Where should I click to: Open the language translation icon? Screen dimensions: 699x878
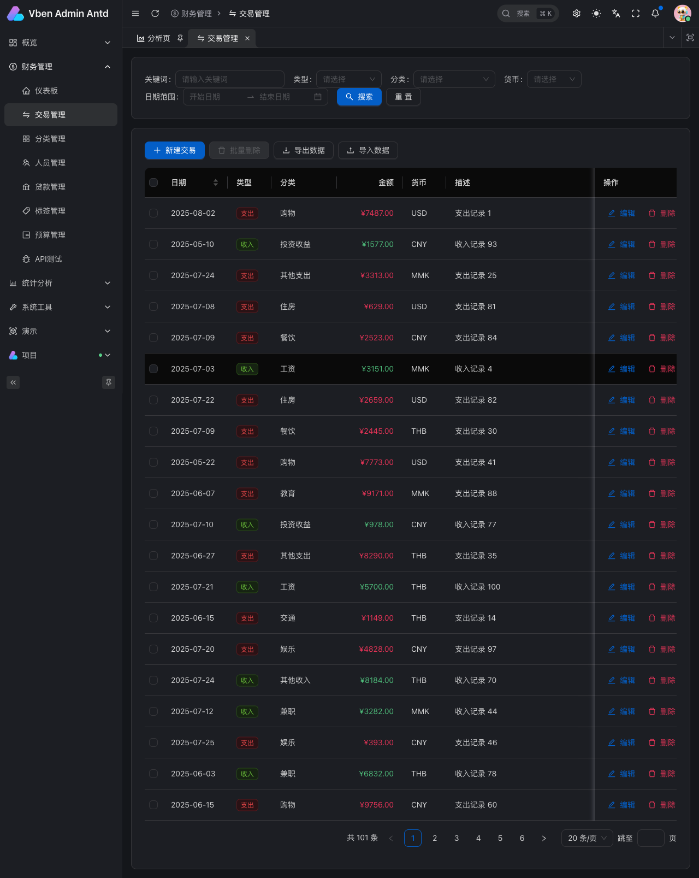pyautogui.click(x=616, y=14)
